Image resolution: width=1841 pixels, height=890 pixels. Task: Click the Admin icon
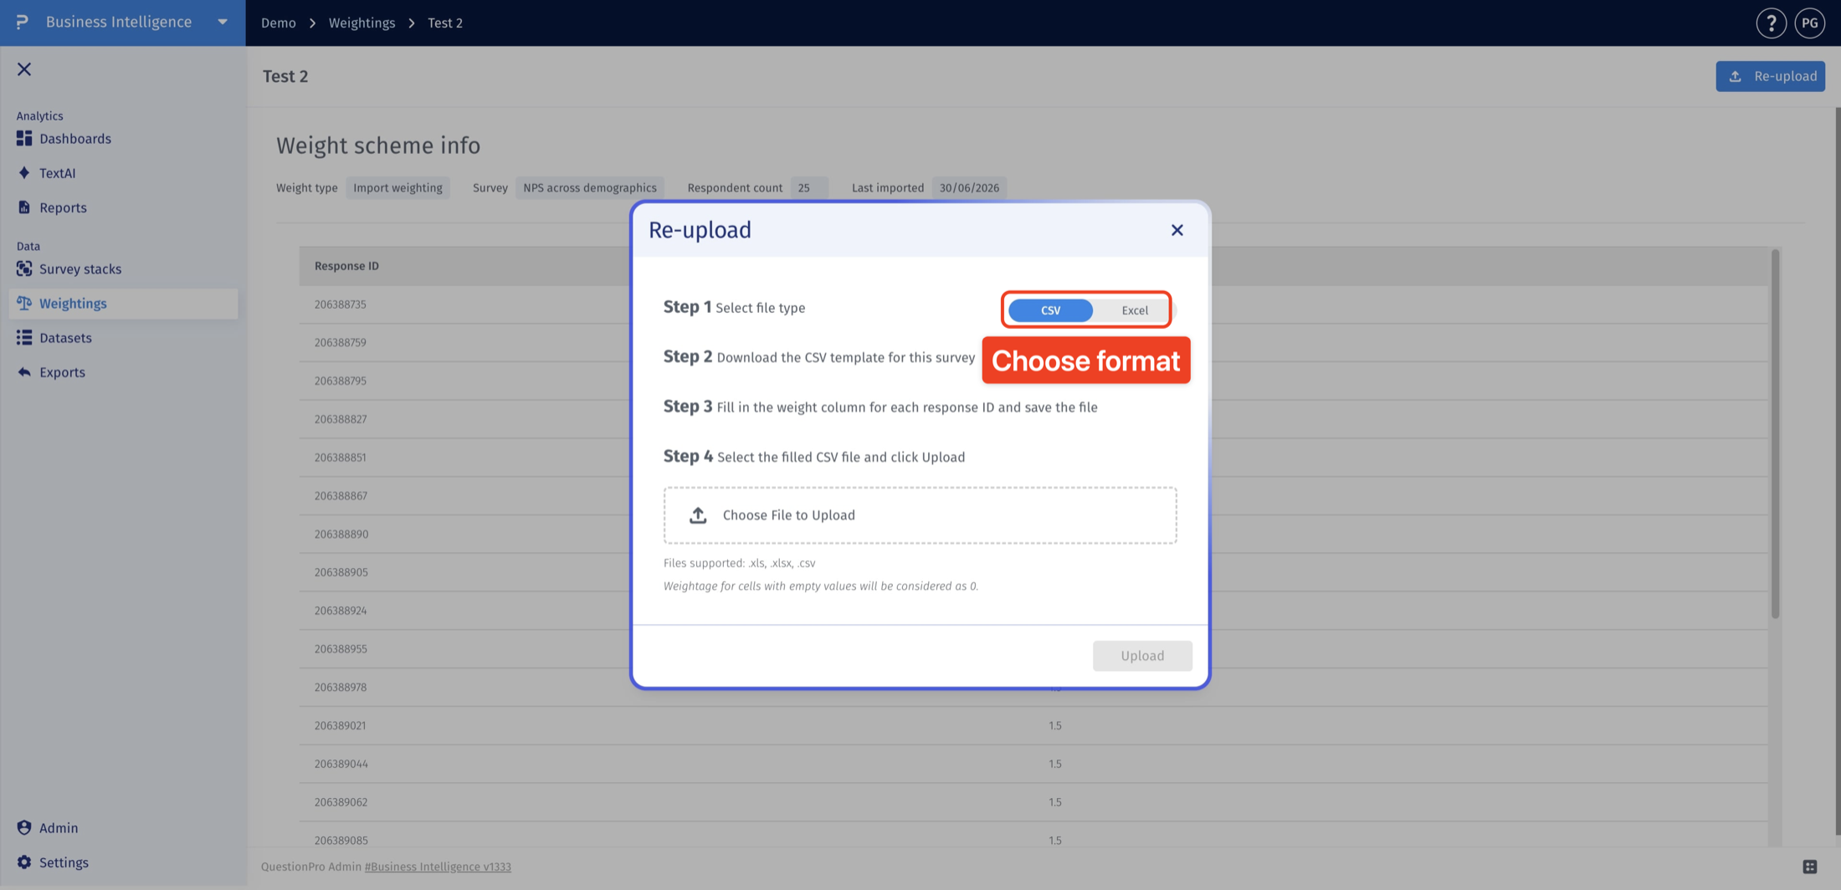pos(24,827)
